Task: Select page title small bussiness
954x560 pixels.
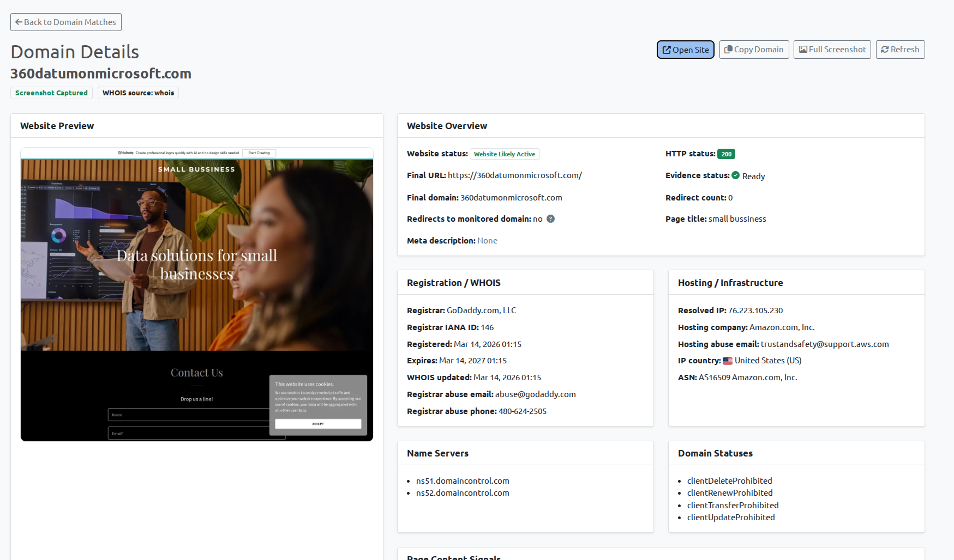Action: click(737, 219)
